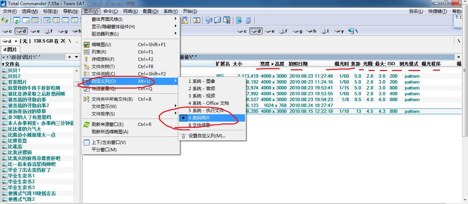Viewport: 468px width, 204px height.
Task: Select 5 系统 - 执行文件 column set
Action: (212, 111)
